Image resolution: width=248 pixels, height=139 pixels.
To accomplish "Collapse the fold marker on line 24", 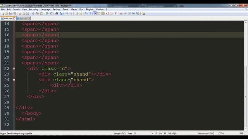I will pyautogui.click(x=14, y=80).
